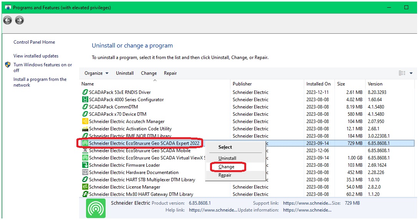Open the Update information URL
419x220 pixels.
307,210
